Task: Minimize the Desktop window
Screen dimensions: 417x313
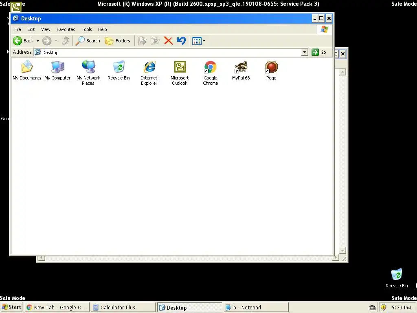Action: click(315, 18)
